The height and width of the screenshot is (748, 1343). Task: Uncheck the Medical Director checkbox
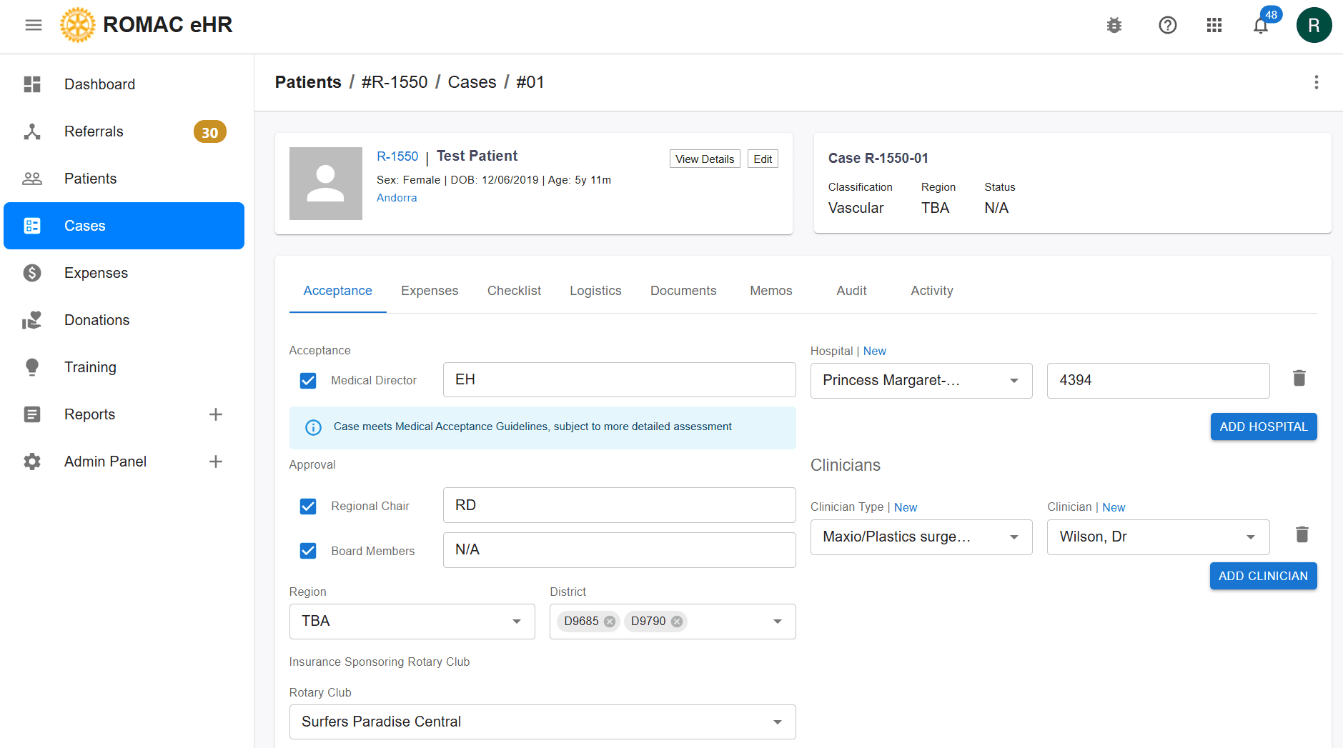(x=308, y=381)
